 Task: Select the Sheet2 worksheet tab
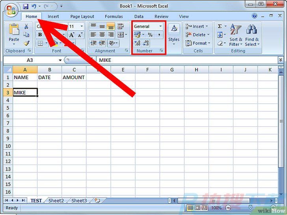click(56, 200)
